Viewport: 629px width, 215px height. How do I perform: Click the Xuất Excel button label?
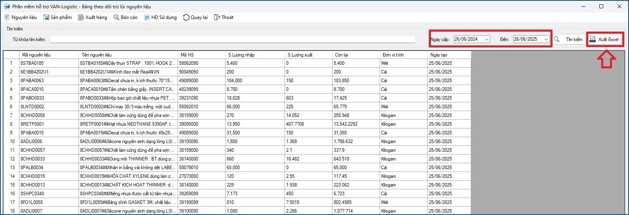(x=608, y=40)
